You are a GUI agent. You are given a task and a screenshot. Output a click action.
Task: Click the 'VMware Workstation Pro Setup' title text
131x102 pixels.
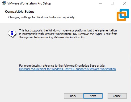point(29,3)
